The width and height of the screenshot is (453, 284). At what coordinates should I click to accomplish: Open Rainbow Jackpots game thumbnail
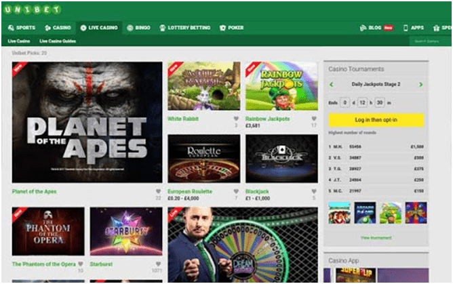point(281,86)
